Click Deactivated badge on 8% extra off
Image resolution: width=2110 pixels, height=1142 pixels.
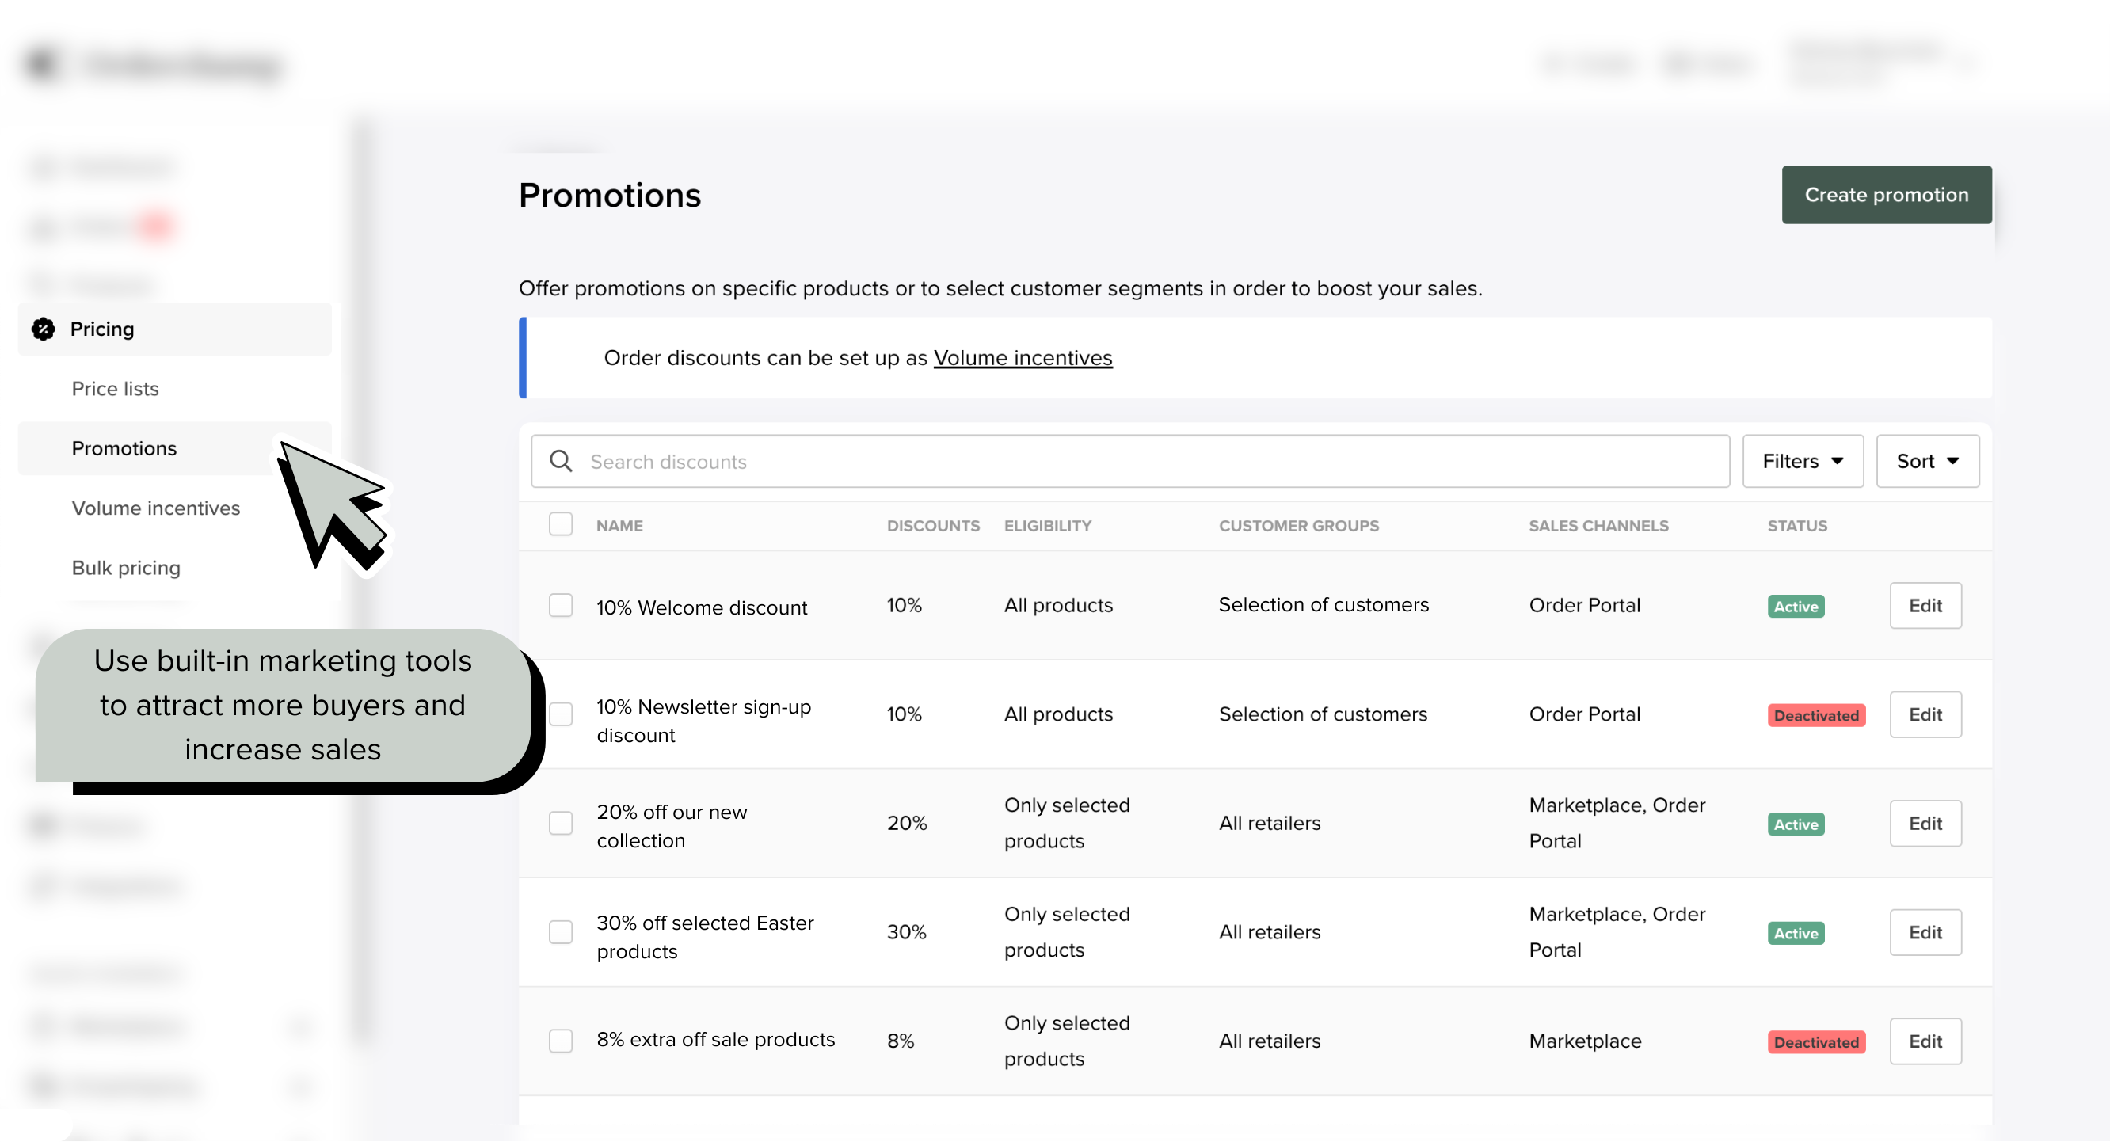point(1816,1042)
